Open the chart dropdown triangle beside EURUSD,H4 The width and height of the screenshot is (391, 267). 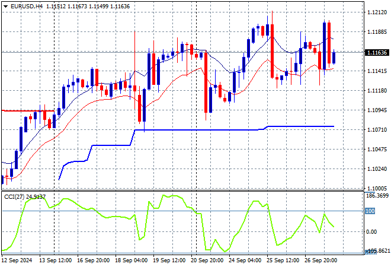click(5, 7)
